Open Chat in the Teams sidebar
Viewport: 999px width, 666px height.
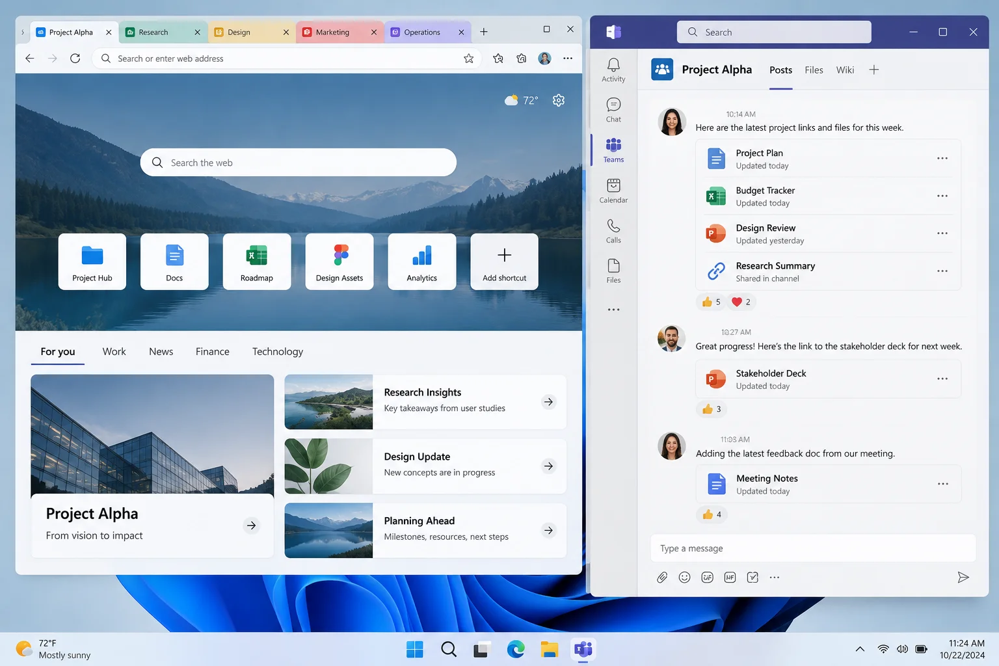(613, 111)
